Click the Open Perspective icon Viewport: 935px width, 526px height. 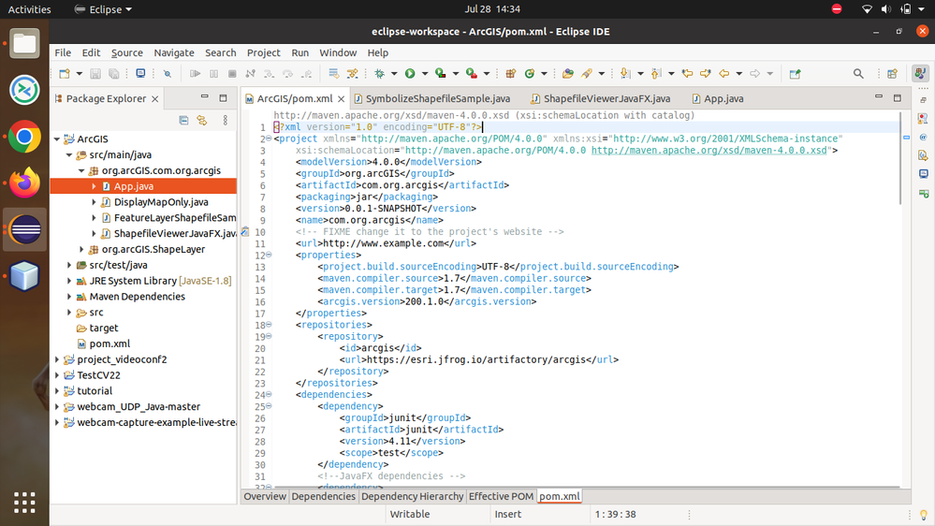coord(892,74)
